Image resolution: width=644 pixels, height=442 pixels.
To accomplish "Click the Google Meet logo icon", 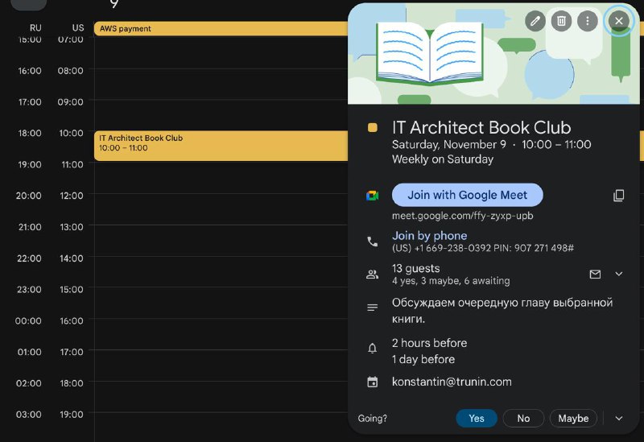I will tap(372, 196).
